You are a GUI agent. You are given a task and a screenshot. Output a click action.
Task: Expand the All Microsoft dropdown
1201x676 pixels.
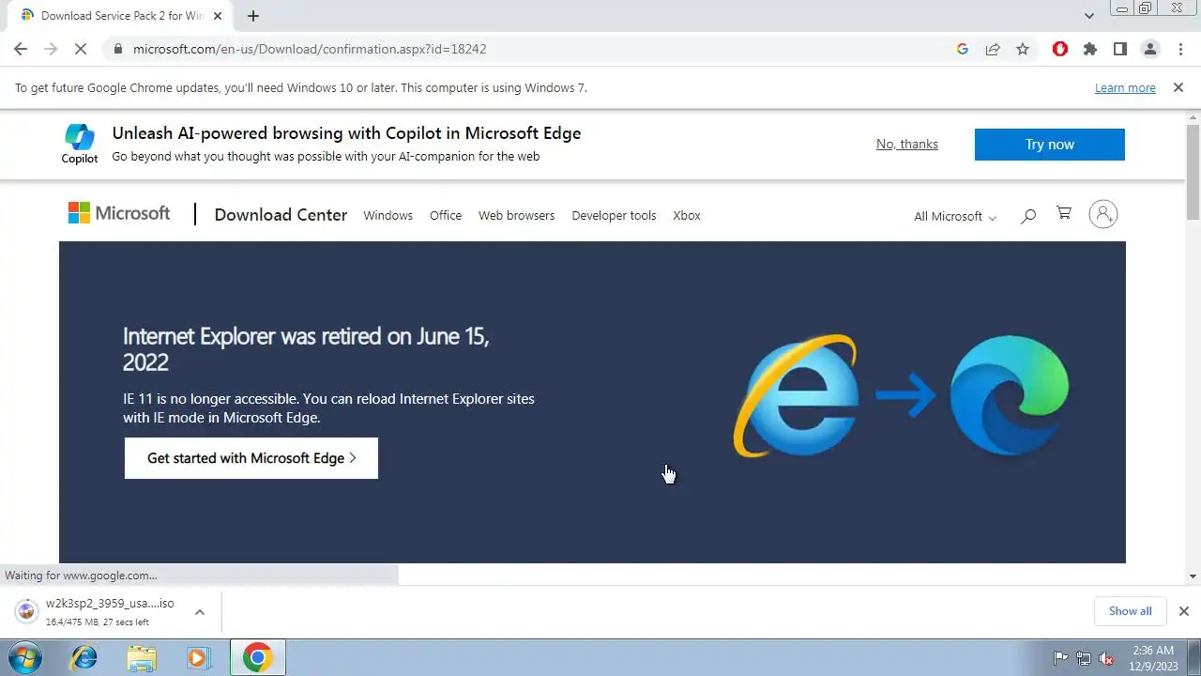955,216
